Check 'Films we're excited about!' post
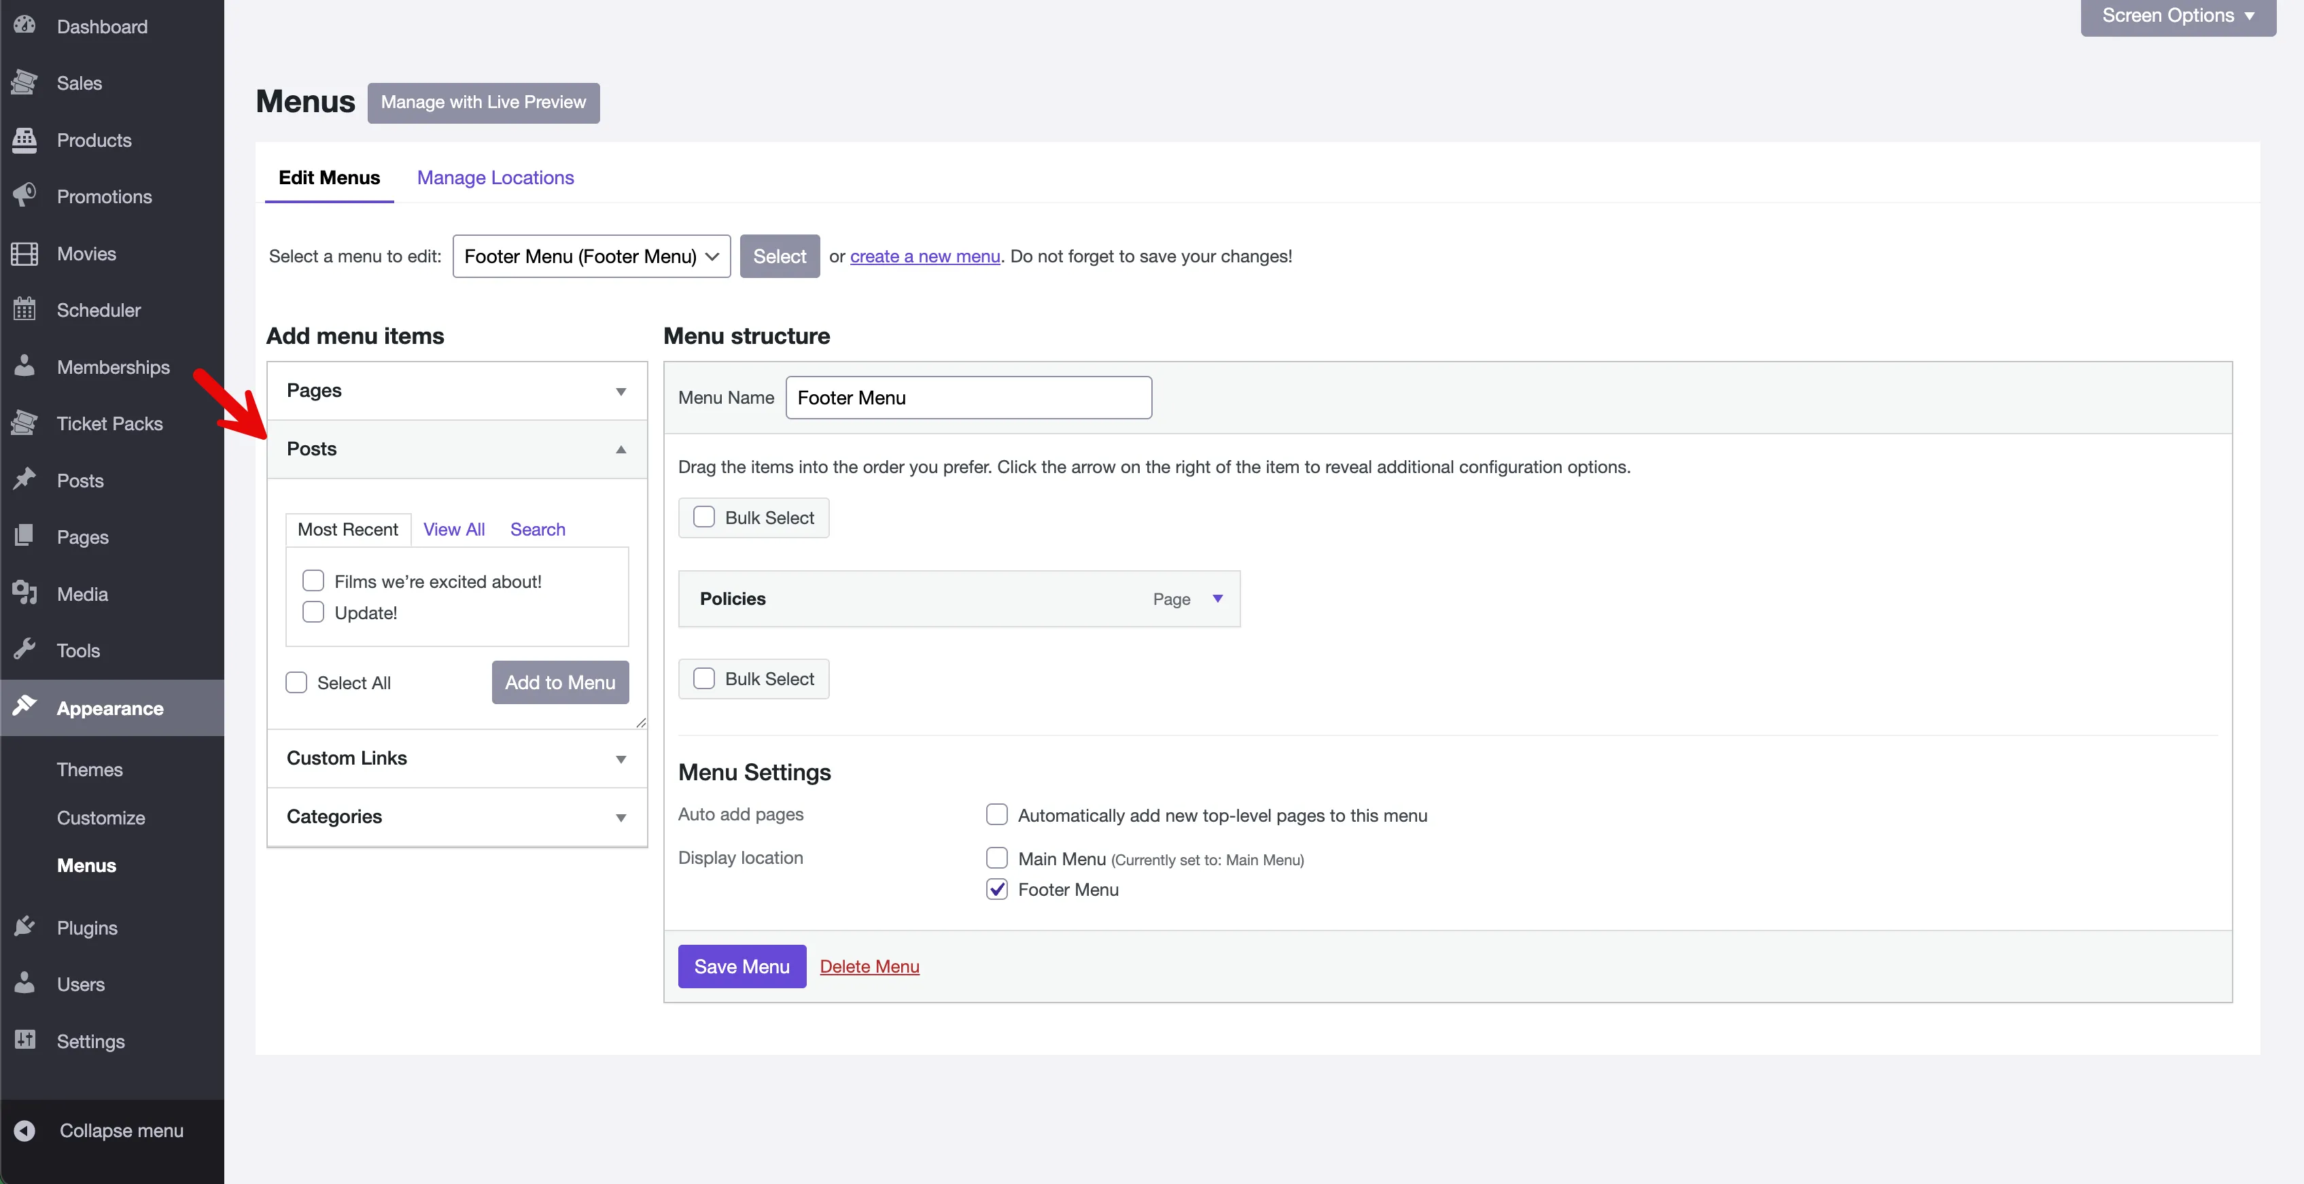The image size is (2304, 1184). click(313, 580)
